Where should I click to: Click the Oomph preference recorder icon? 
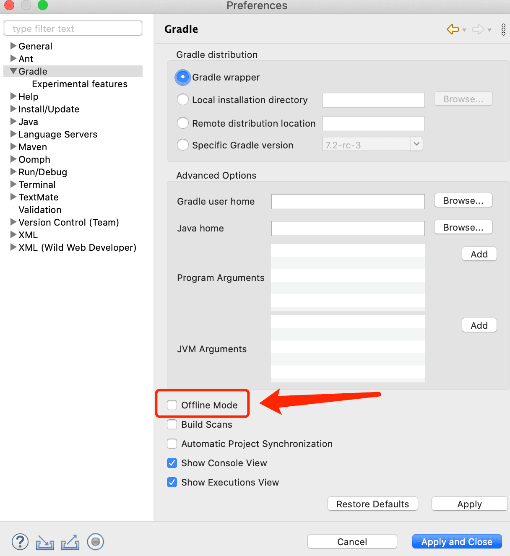pos(96,542)
